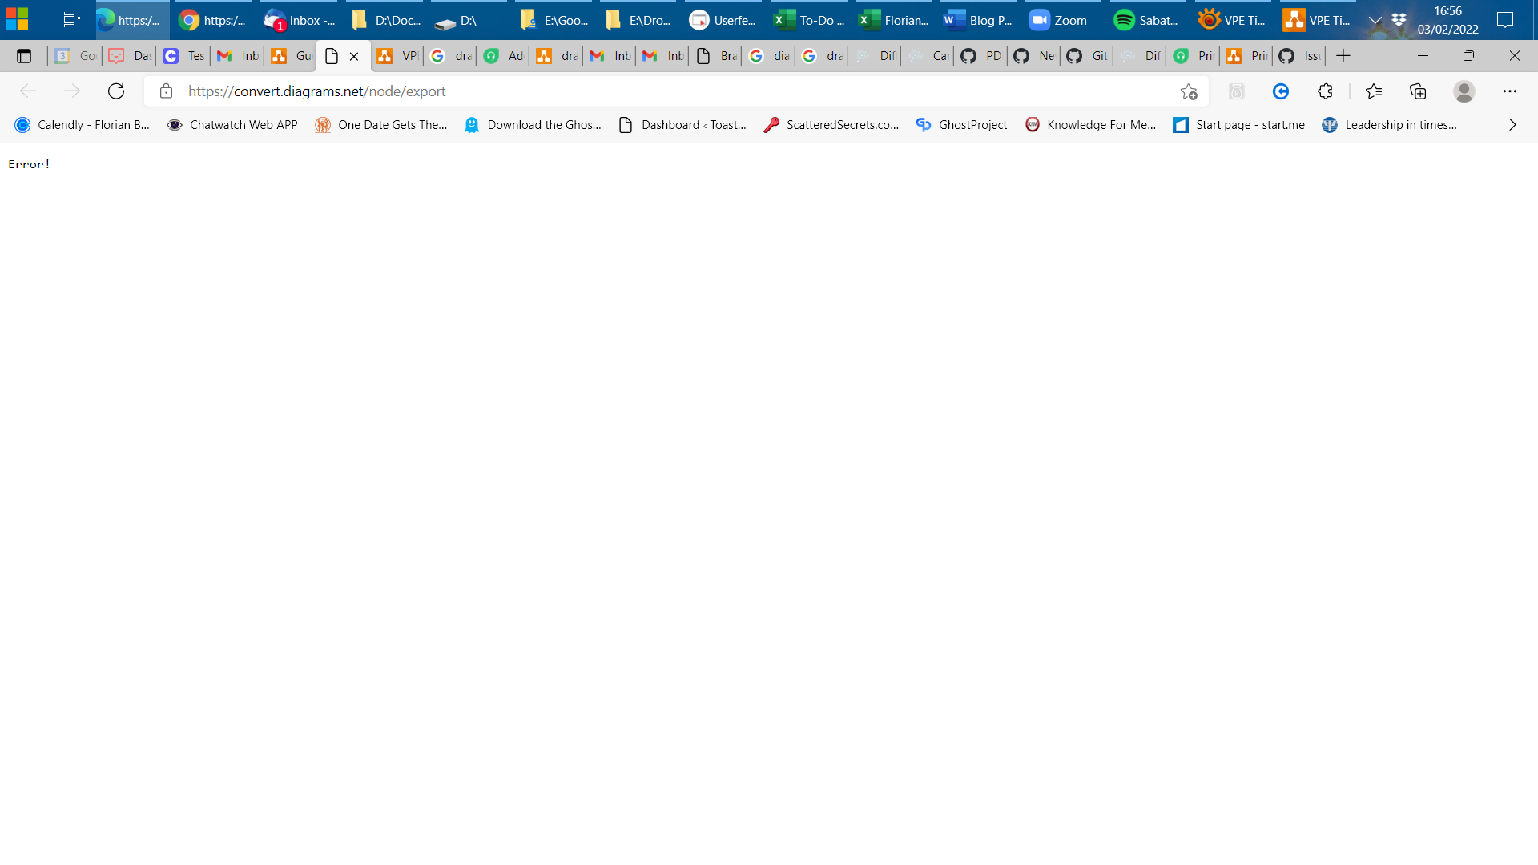Switch to the Inbox browser tab
The width and height of the screenshot is (1538, 865).
236,56
